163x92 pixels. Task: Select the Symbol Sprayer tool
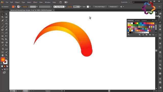tap(3, 49)
